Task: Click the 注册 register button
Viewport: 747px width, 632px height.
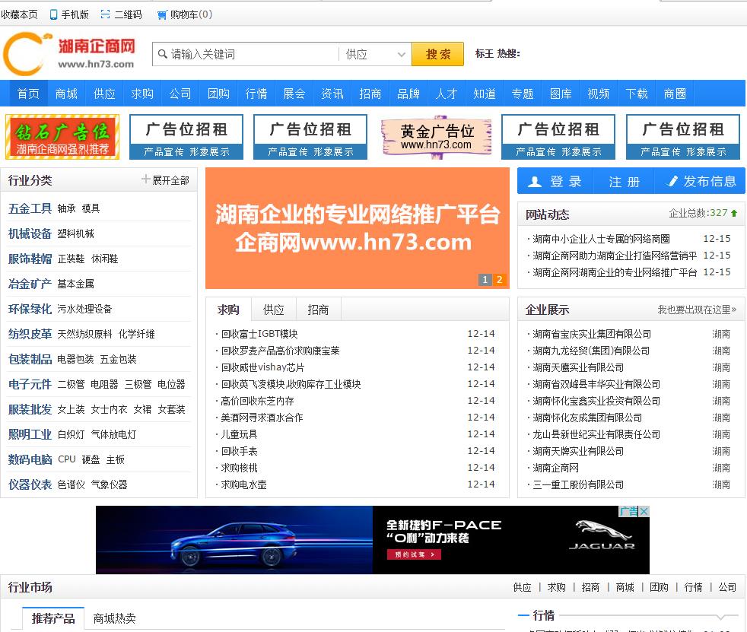Action: click(x=624, y=182)
